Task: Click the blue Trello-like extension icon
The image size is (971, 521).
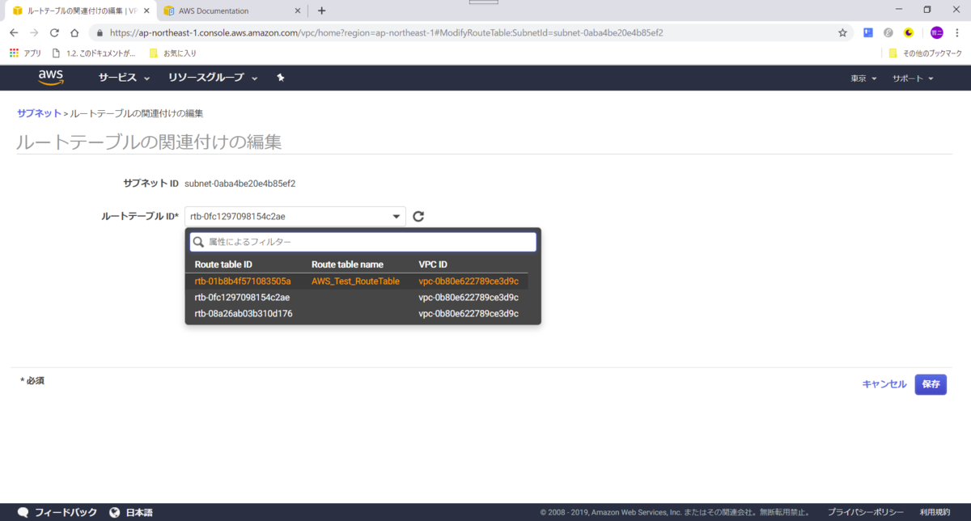Action: (x=868, y=33)
